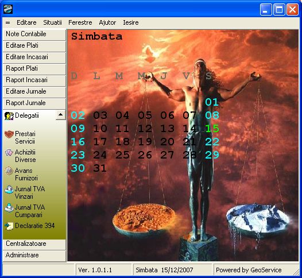Click the Declaratie 394 label
Screen dimensions: 302x278
point(35,226)
